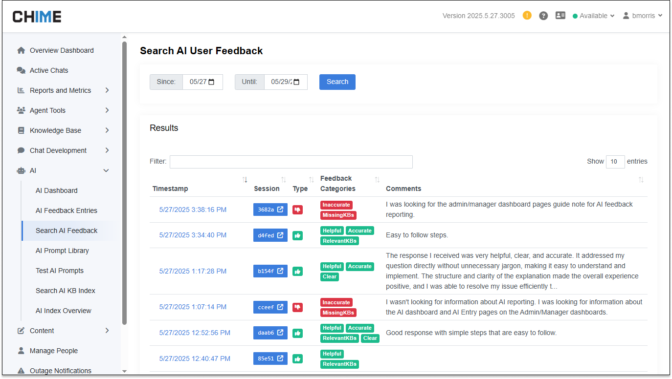Click the CHIME logo
Screen dimensions: 672x379
click(37, 17)
